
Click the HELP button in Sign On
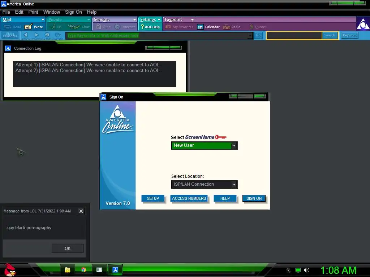tap(225, 199)
